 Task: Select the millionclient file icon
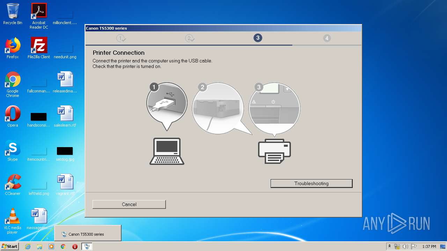click(x=65, y=16)
